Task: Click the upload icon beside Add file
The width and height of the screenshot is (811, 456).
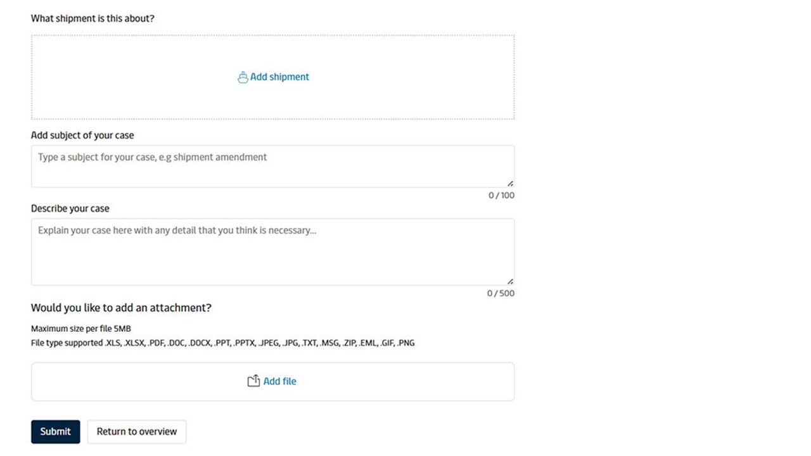Action: click(x=253, y=381)
